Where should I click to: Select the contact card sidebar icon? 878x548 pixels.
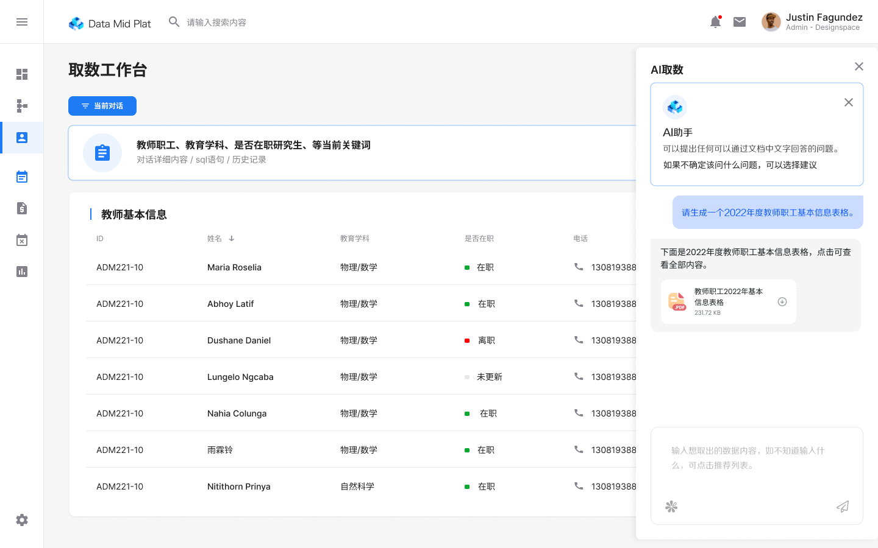(x=22, y=138)
